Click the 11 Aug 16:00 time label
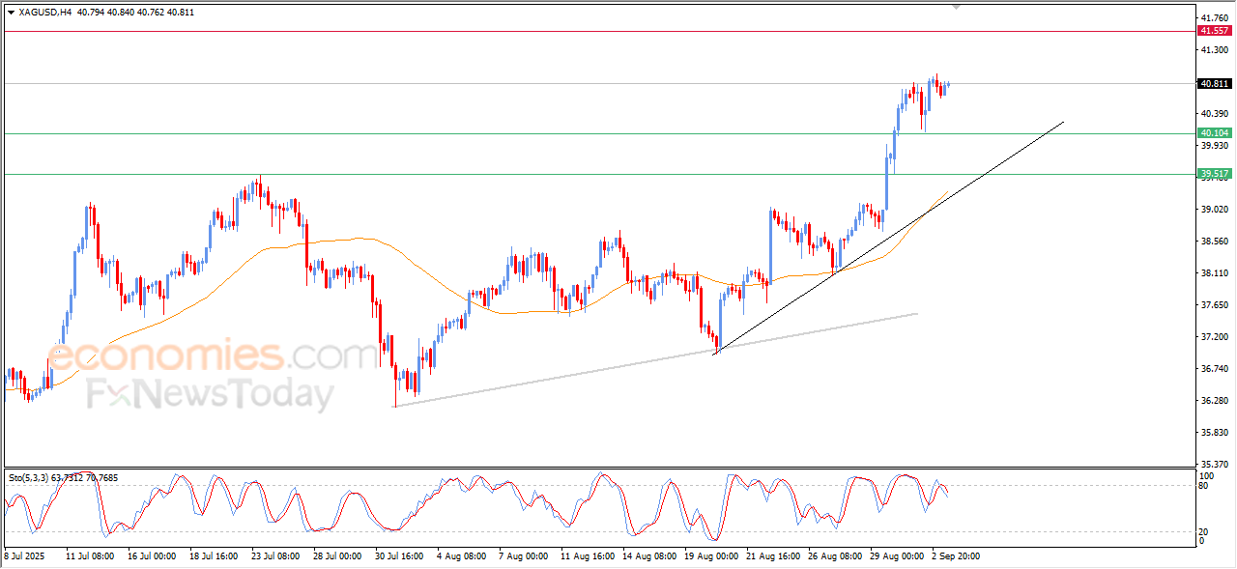Image resolution: width=1237 pixels, height=569 pixels. 587,556
